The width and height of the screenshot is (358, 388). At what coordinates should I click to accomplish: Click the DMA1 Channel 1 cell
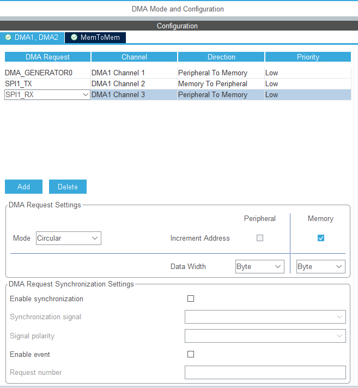[x=134, y=73]
